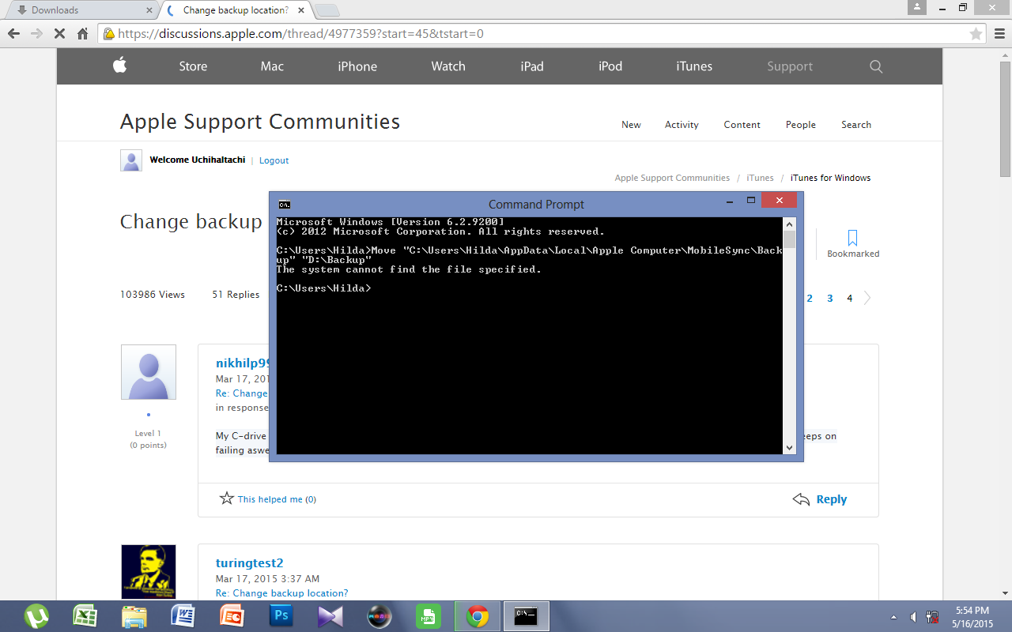Viewport: 1012px width, 632px height.
Task: Open uTorrent from the taskbar
Action: (36, 616)
